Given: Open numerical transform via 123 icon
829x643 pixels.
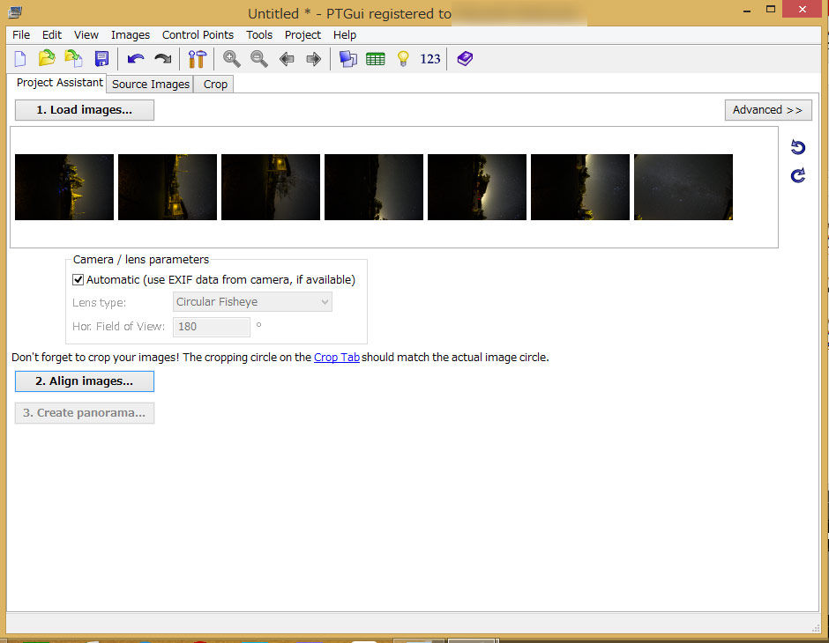Looking at the screenshot, I should click(x=429, y=59).
